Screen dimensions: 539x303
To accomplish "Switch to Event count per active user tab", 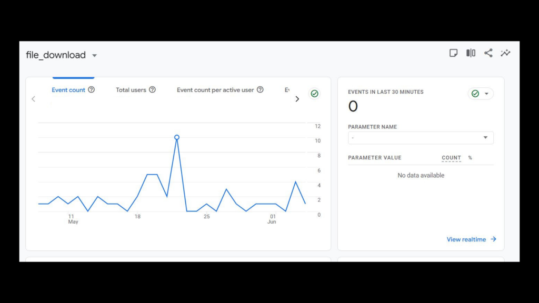I will click(x=215, y=90).
